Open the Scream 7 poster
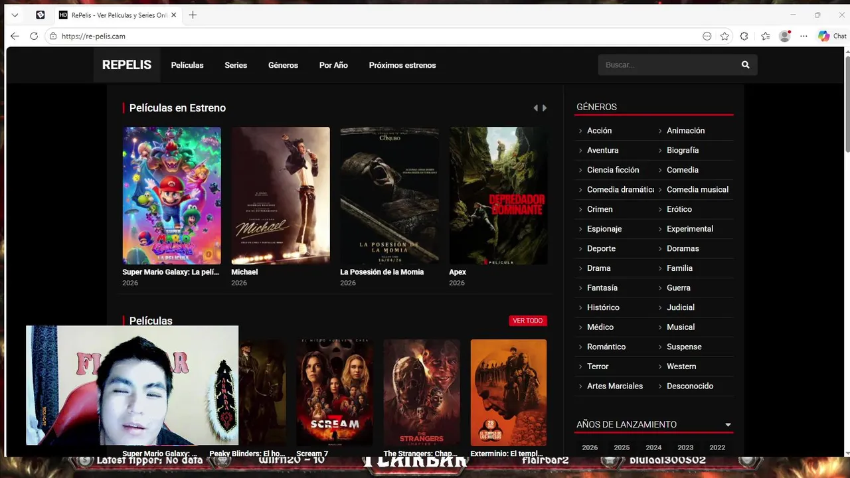Image resolution: width=850 pixels, height=478 pixels. (x=335, y=393)
